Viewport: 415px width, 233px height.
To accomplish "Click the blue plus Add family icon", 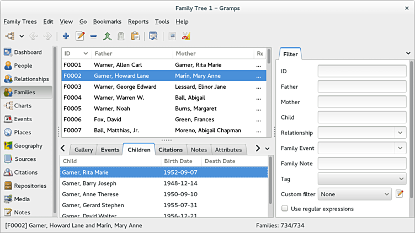I will tap(66, 36).
